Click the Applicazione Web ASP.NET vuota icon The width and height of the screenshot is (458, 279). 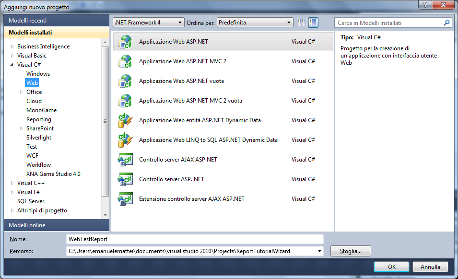pyautogui.click(x=125, y=81)
